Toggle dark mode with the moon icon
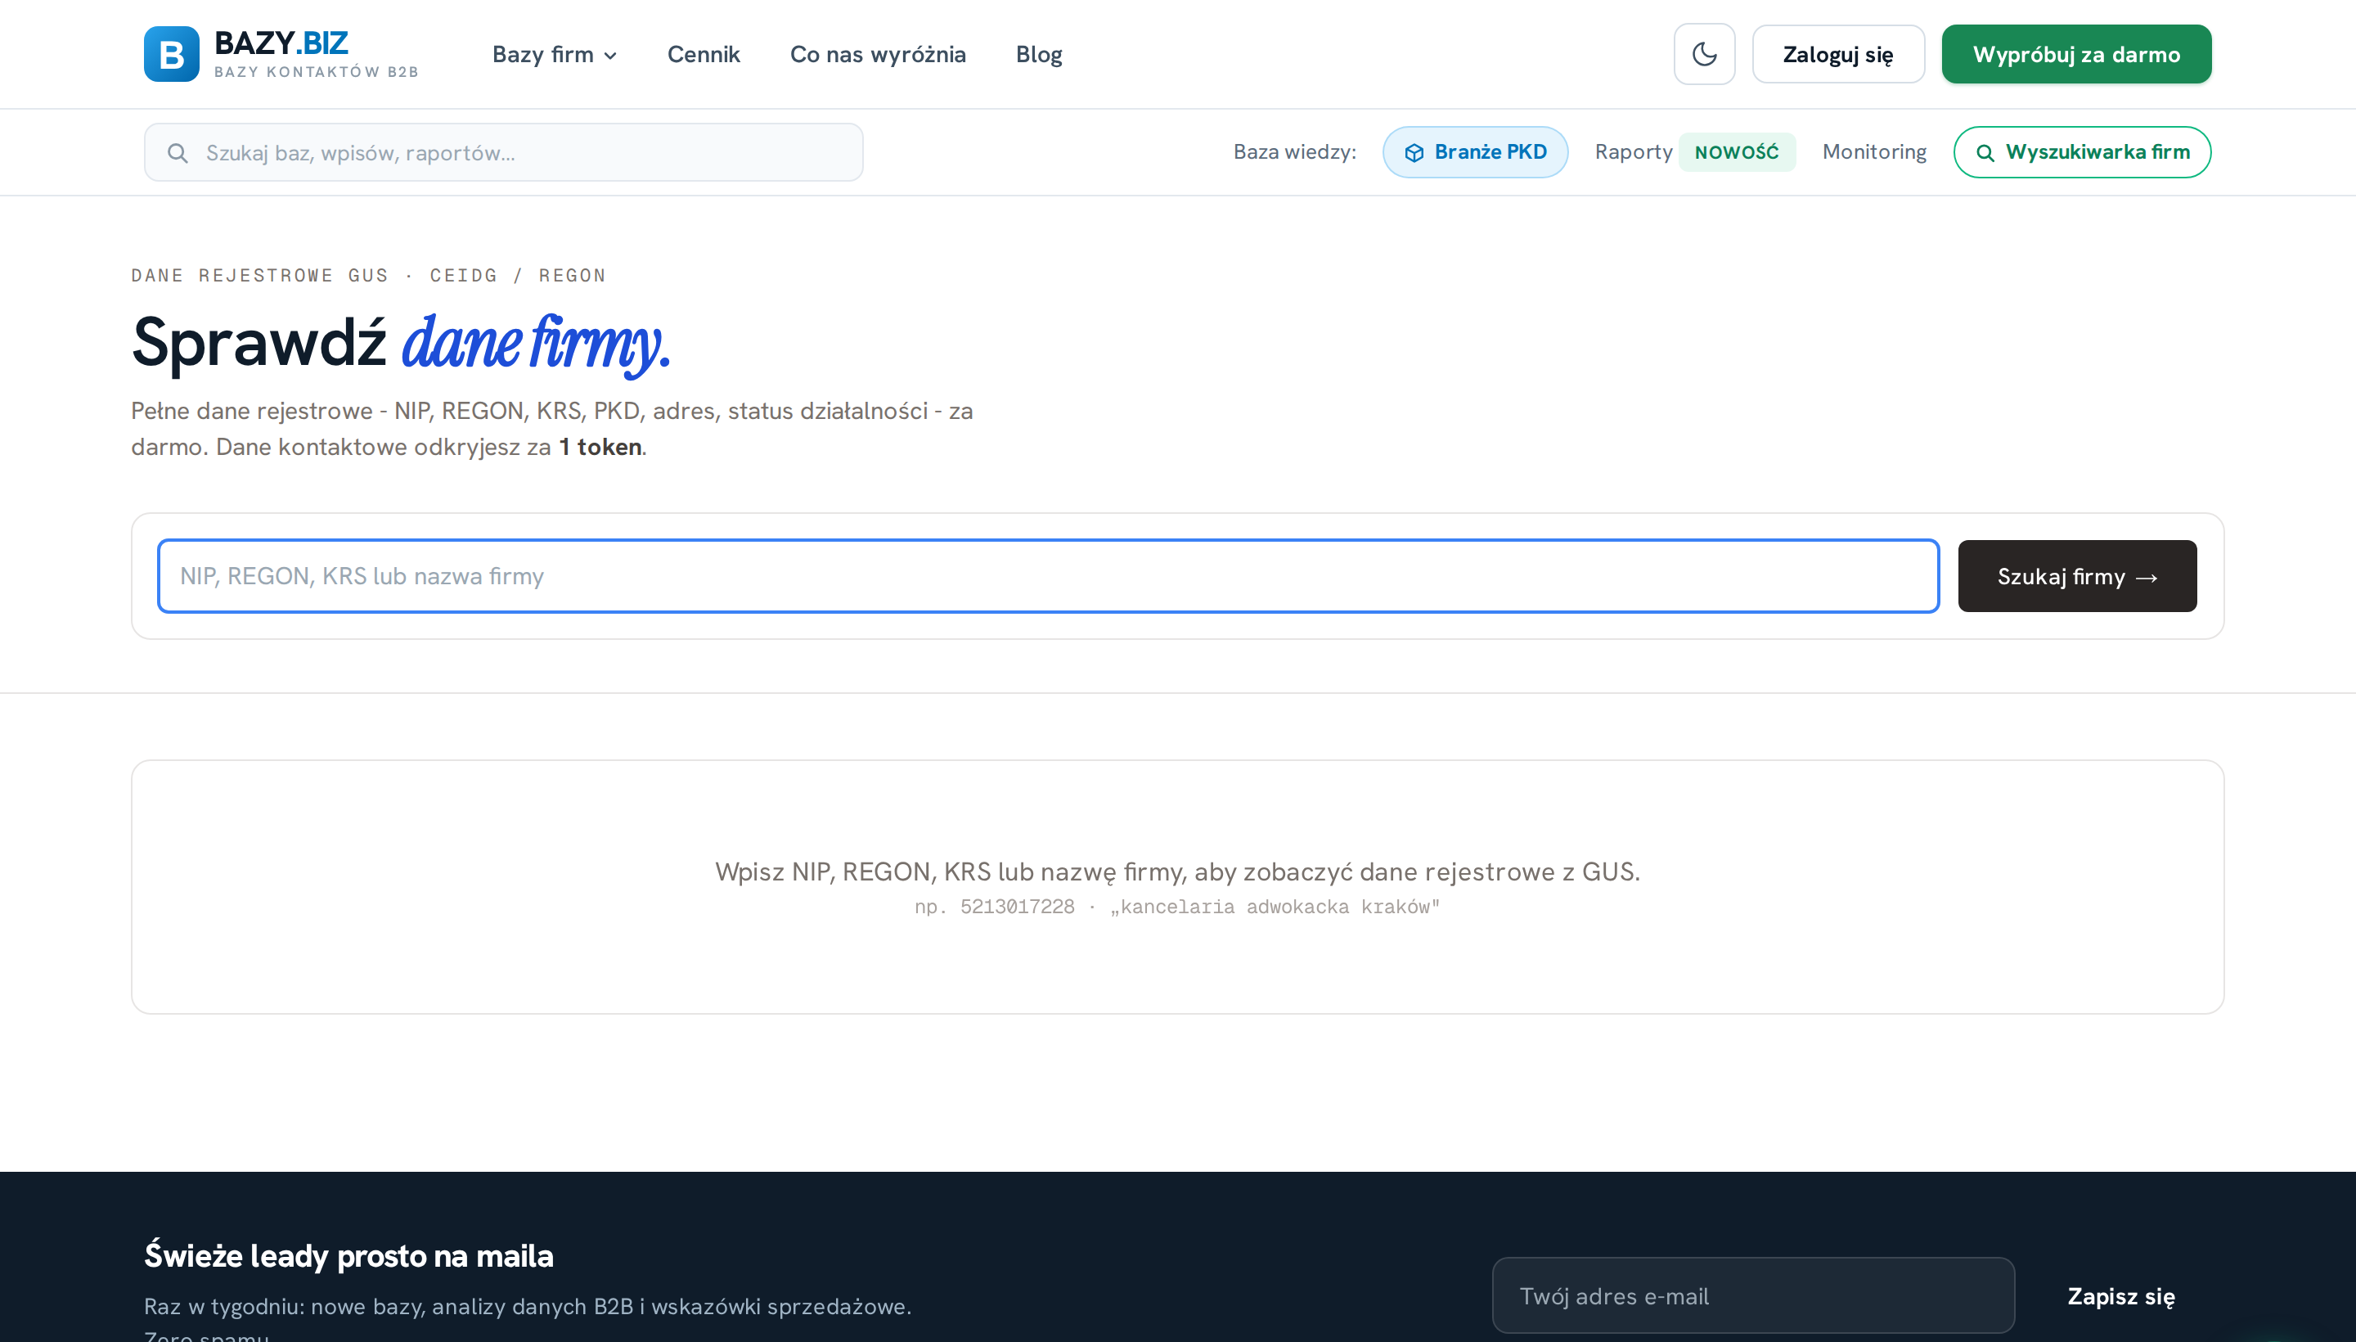 1704,54
